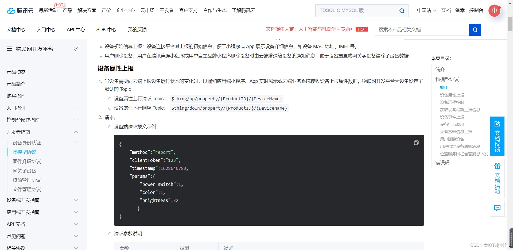This screenshot has height=250, width=513.
Task: Open the 控制台 console link
Action: [x=476, y=10]
